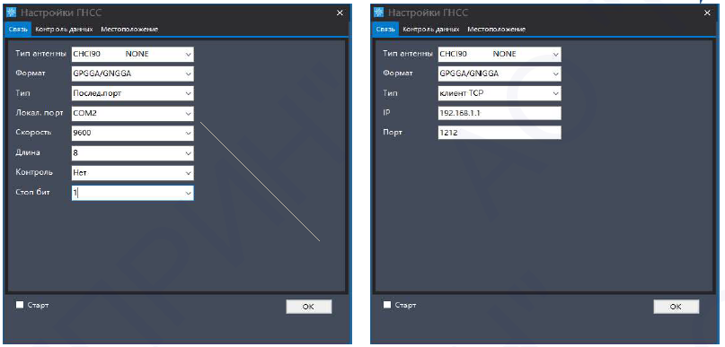This screenshot has height=347, width=725.
Task: Toggle the Старт checkbox in right window
Action: pos(387,305)
